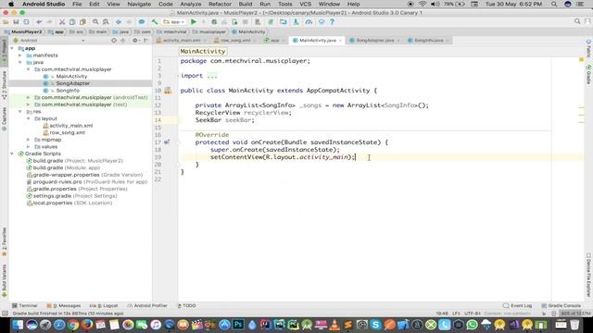Open the Build menu
This screenshot has width=593, height=333.
[245, 4]
